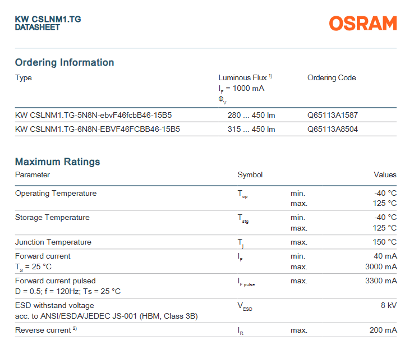The image size is (414, 363).
Task: Click the Maximum Ratings heading
Action: click(58, 162)
